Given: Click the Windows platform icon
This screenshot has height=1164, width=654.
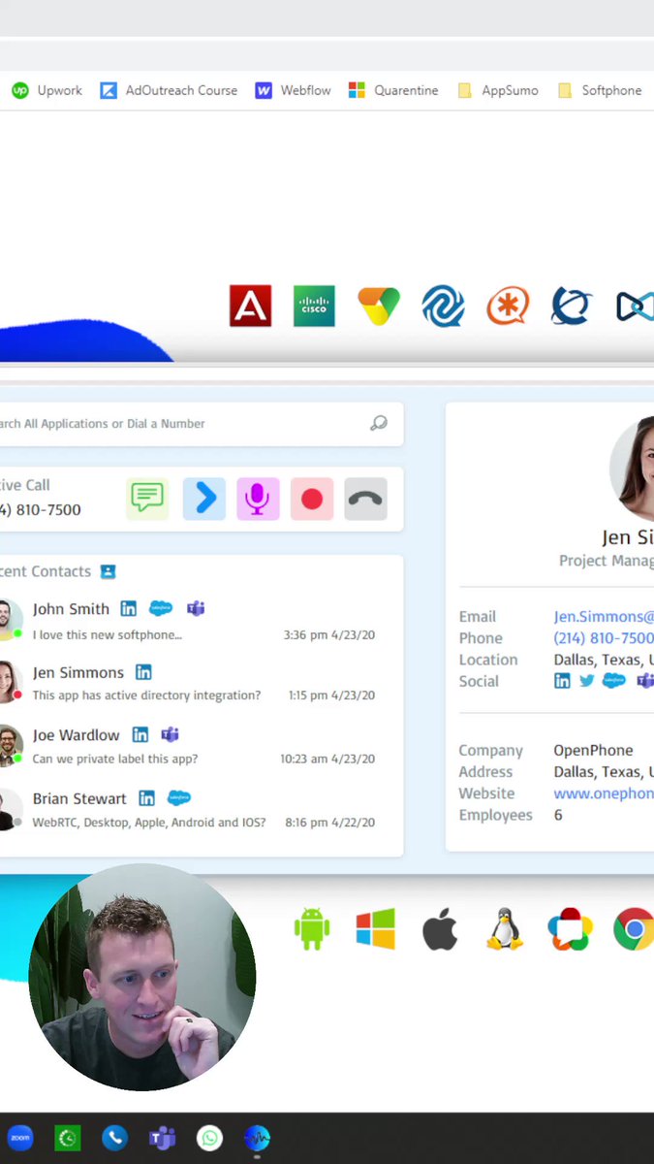Looking at the screenshot, I should 375,929.
